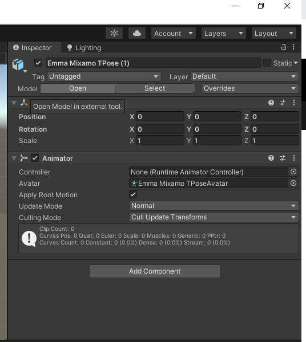Click the avatar figure icon in Avatar field
The height and width of the screenshot is (342, 306).
tap(134, 184)
